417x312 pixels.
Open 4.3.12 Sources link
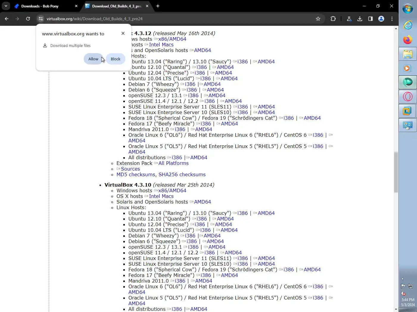tap(130, 169)
